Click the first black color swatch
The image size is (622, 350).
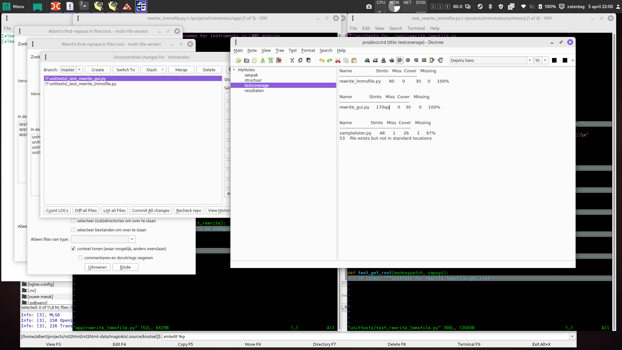[554, 60]
